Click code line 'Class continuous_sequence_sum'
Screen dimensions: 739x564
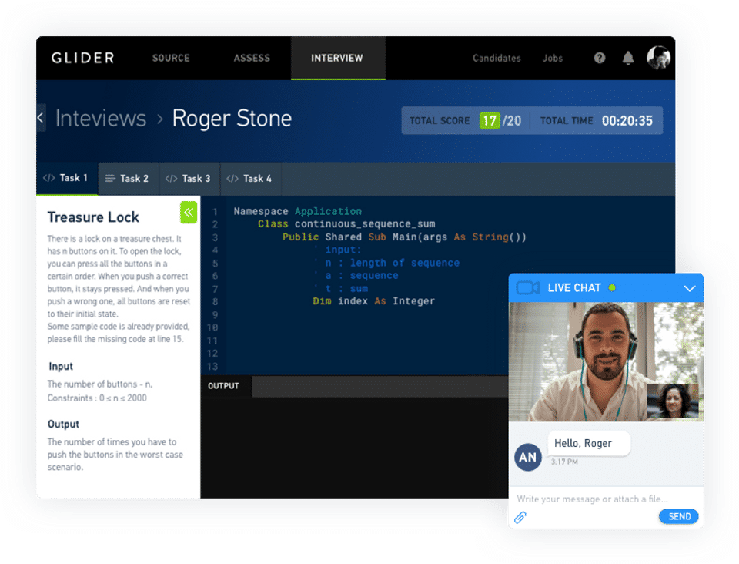346,224
